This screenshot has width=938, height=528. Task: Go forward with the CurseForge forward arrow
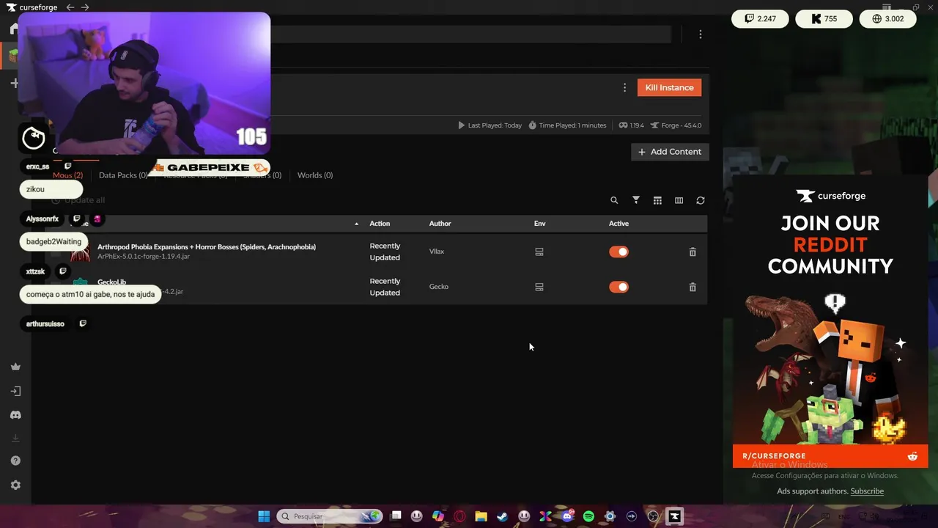[x=85, y=7]
